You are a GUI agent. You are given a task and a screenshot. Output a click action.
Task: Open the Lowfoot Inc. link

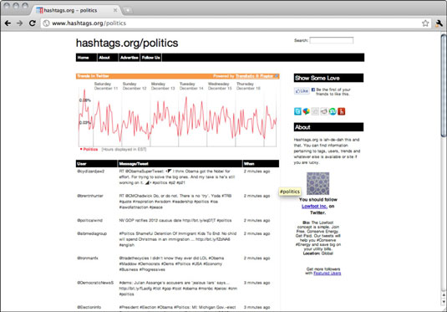tap(314, 206)
